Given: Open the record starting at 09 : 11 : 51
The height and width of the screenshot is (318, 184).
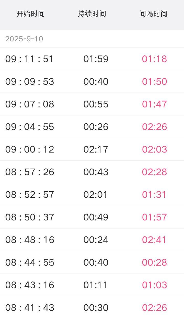Looking at the screenshot, I should (92, 59).
